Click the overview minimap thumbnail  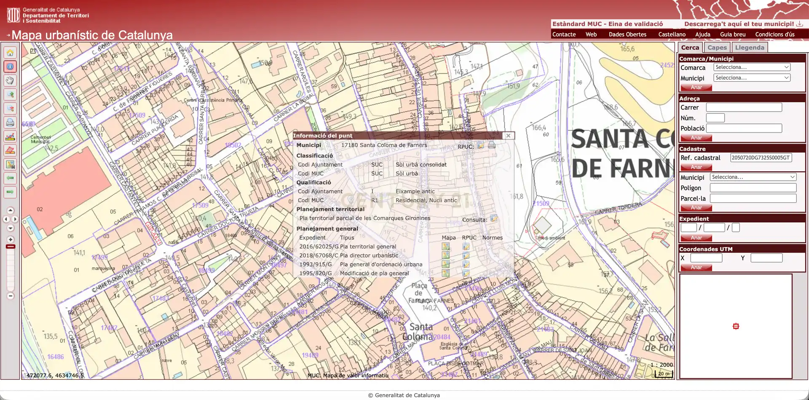[x=736, y=326]
